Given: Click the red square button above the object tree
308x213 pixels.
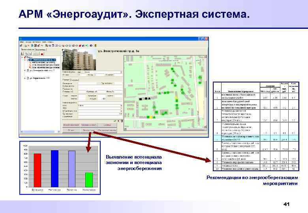Looking at the screenshot, I should point(42,54).
